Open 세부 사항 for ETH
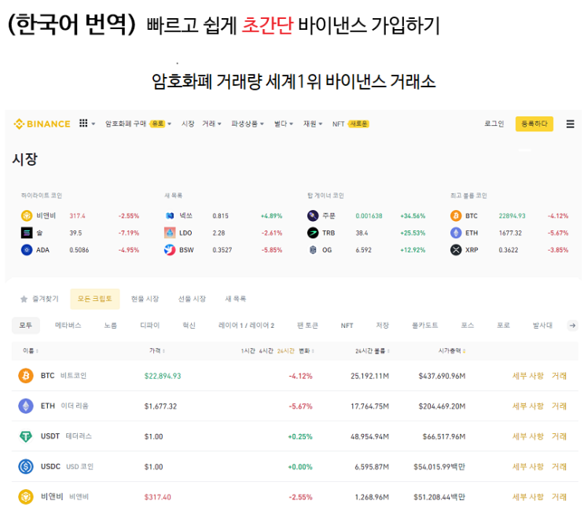 (x=527, y=406)
